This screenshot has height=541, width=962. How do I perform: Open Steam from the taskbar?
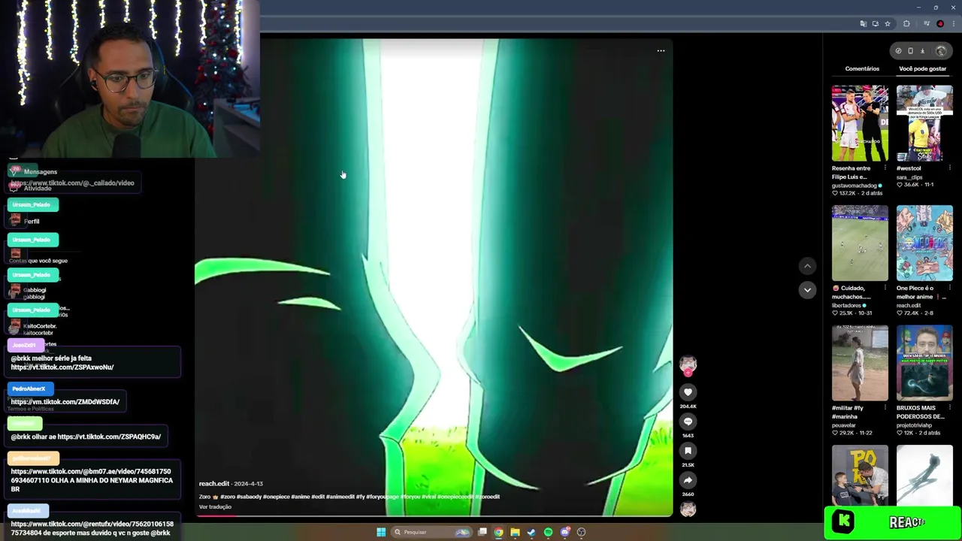[531, 532]
